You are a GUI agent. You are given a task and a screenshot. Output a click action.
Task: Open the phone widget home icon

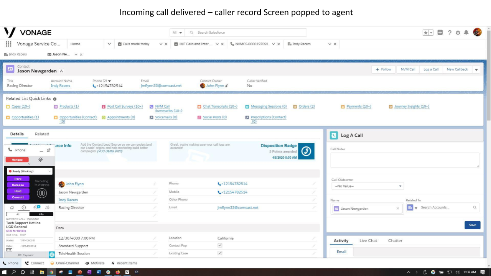click(12, 207)
